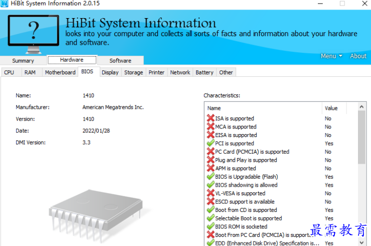Click the BIOS Version value 1410
Screen dimensions: 371x246
tap(88, 119)
